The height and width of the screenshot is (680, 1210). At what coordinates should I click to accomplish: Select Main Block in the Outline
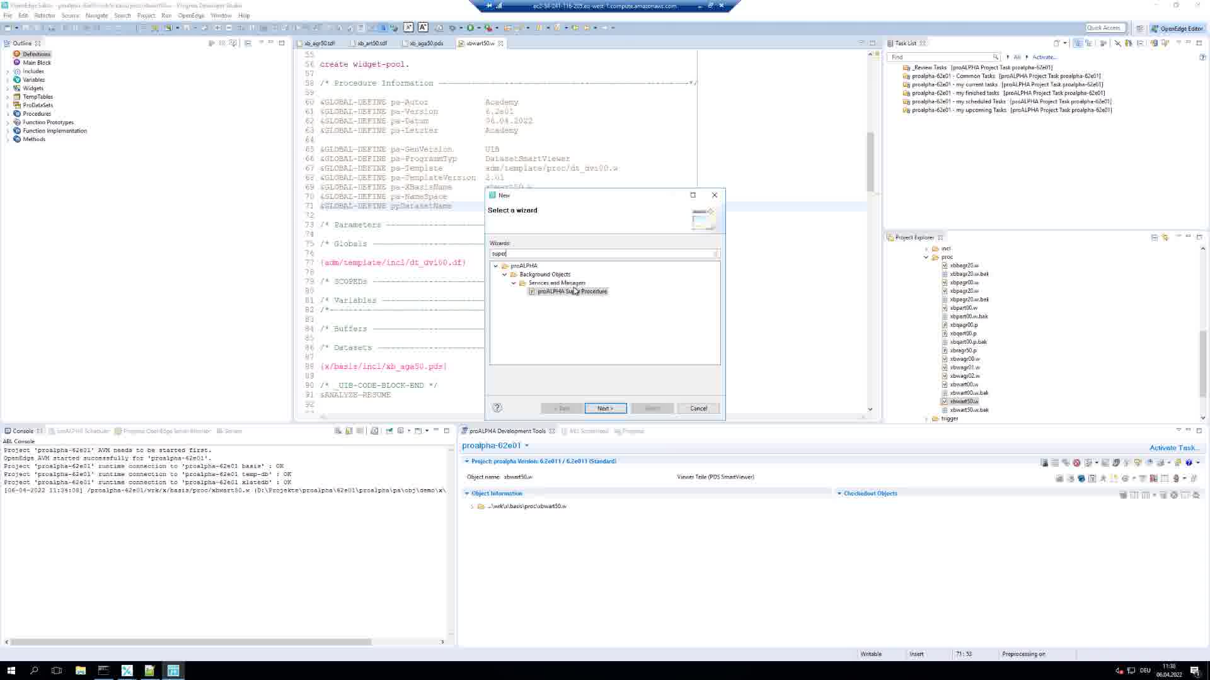coord(37,62)
